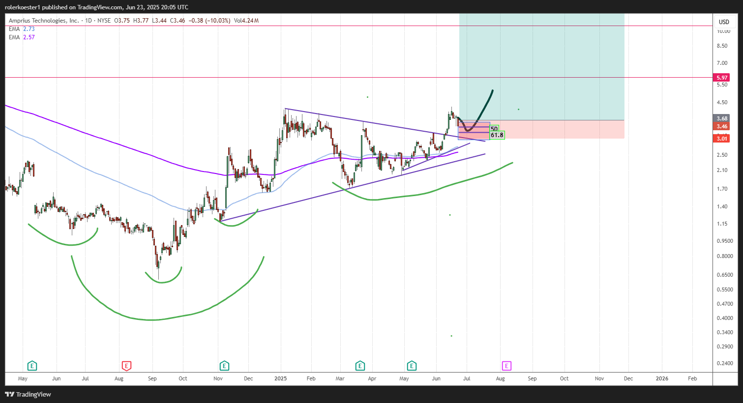
Task: Click the Fibonacci 50 level label
Action: point(494,129)
